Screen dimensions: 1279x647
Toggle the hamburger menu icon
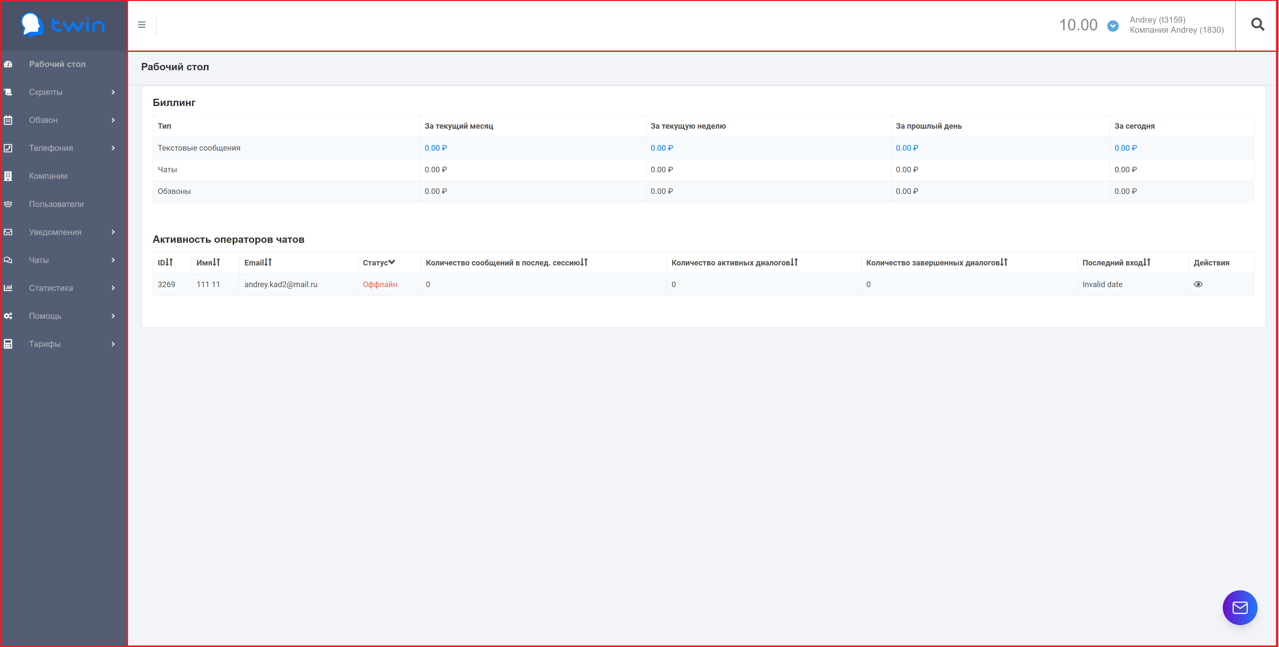click(x=142, y=25)
